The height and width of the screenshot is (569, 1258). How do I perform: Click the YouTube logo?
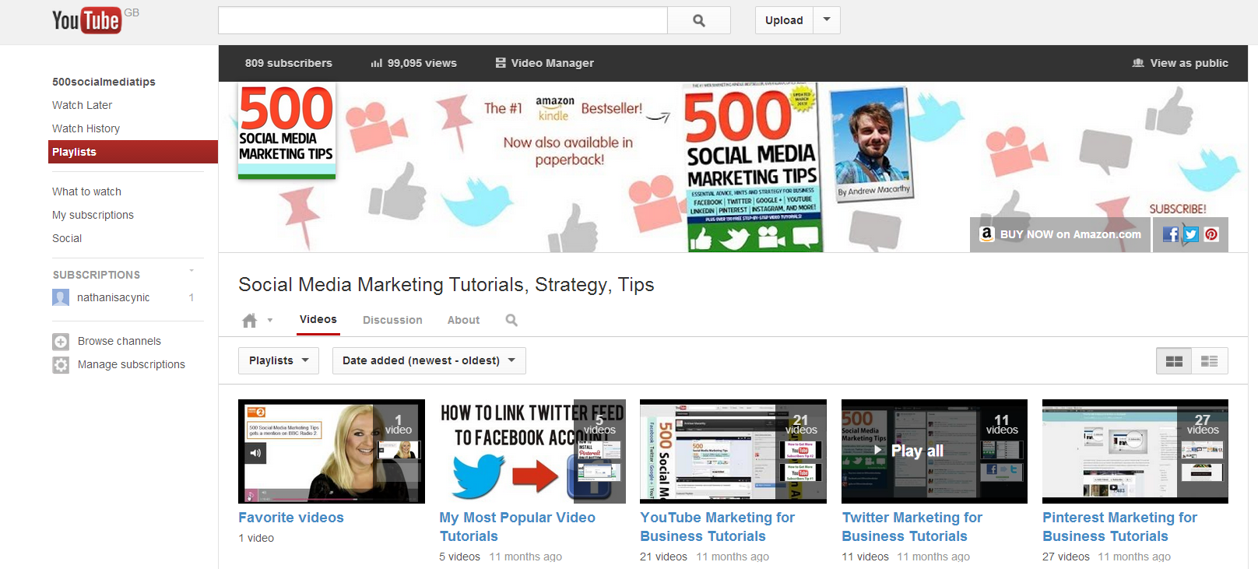coord(86,20)
